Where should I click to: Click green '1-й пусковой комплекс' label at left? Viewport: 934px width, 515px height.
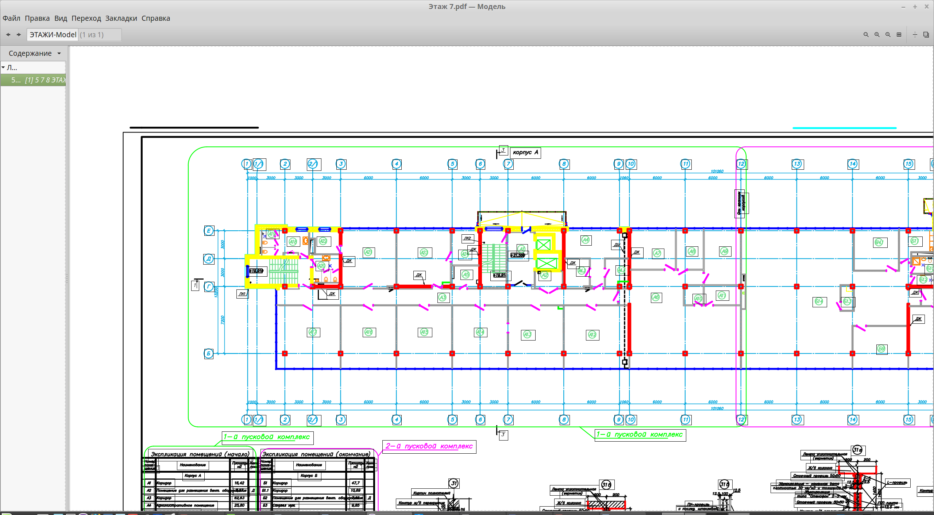[267, 437]
